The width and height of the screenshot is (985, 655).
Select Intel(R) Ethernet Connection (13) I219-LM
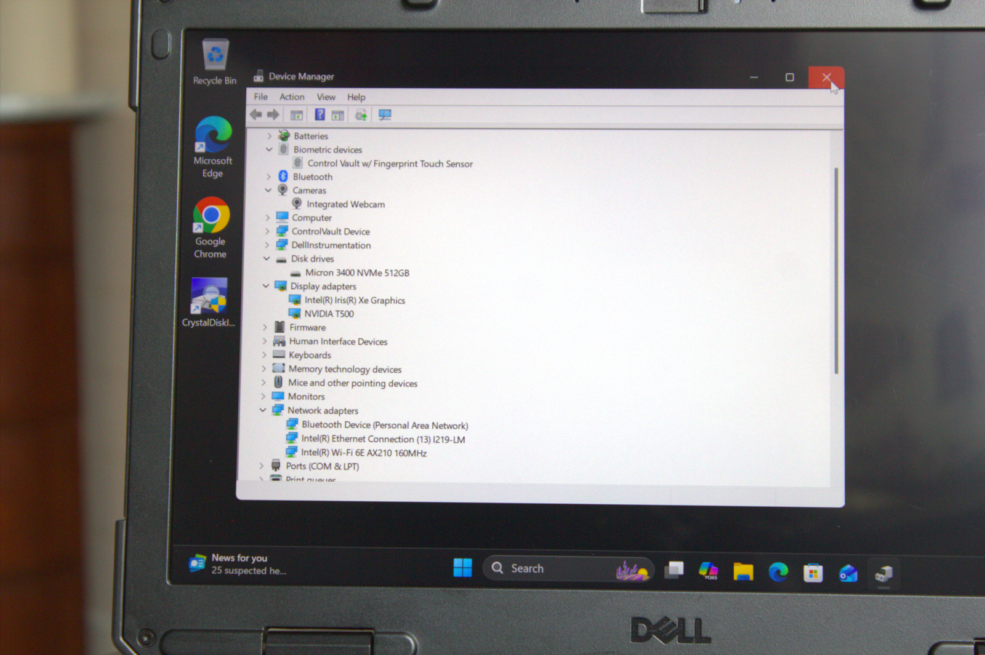[383, 439]
